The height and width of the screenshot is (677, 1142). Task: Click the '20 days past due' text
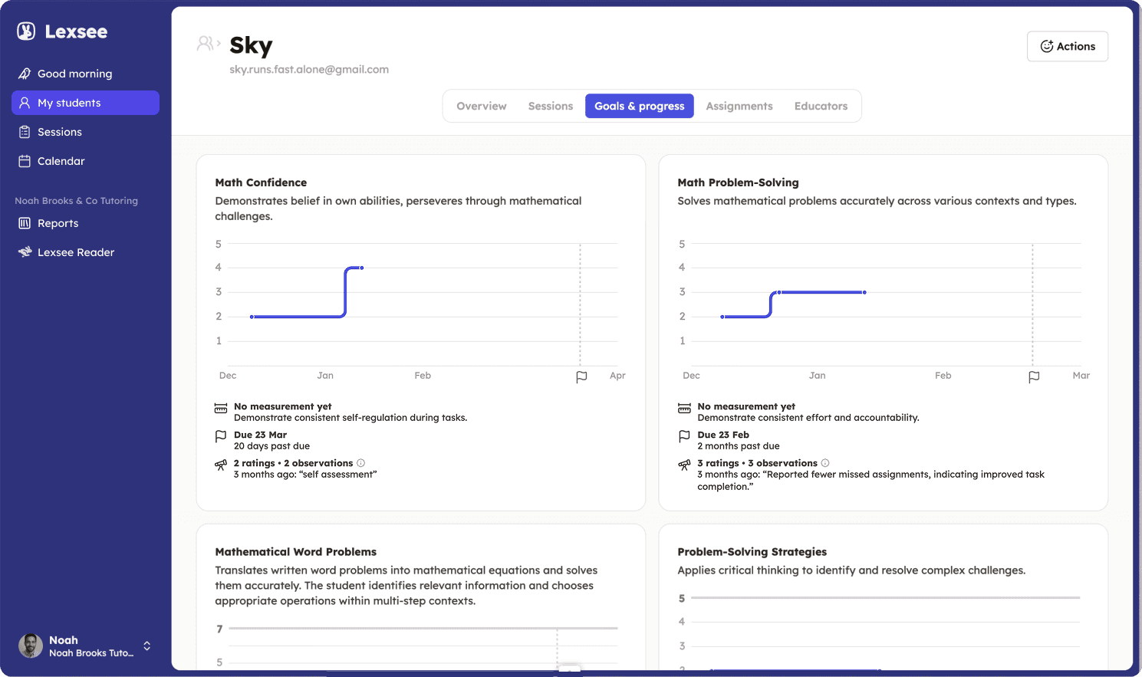[272, 446]
